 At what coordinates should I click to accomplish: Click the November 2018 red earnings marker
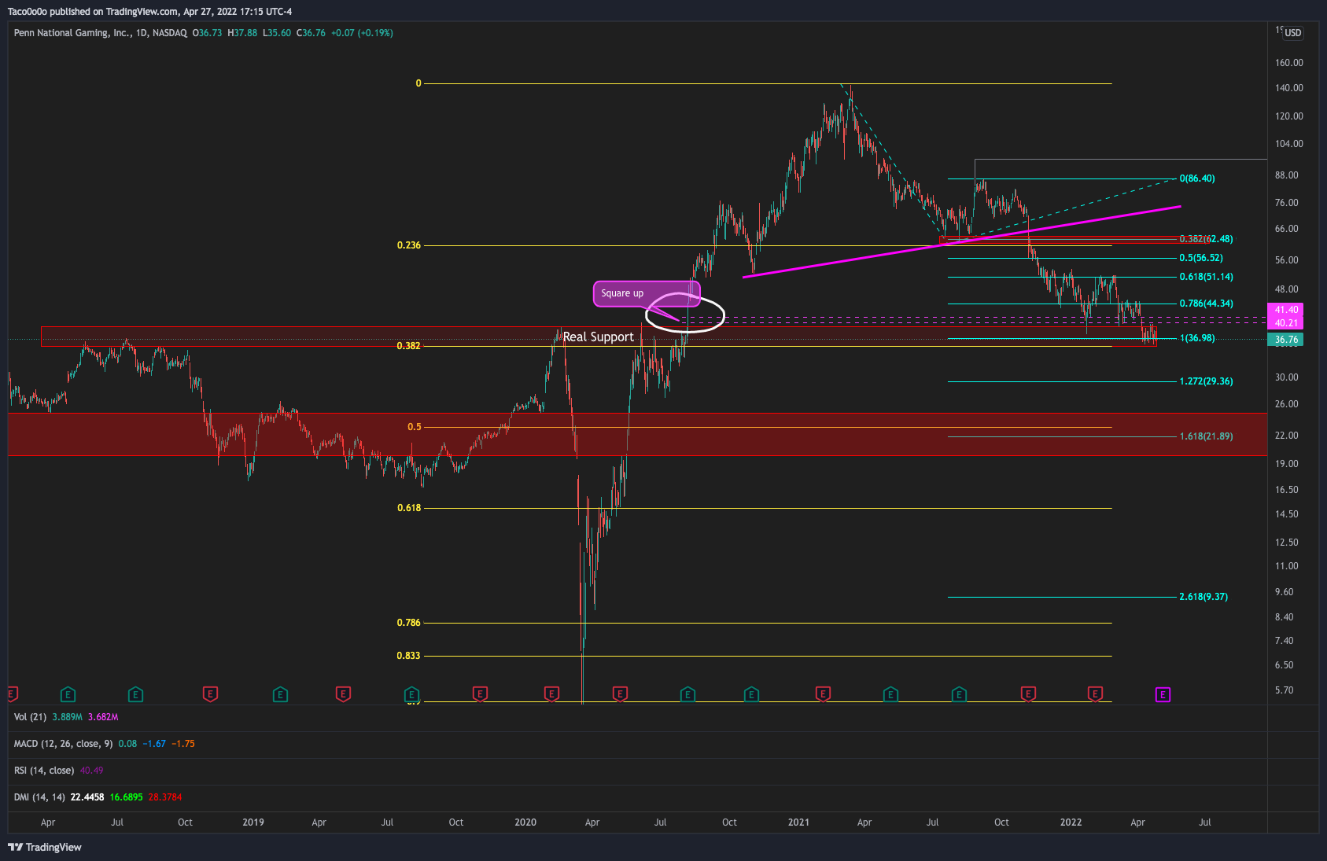pyautogui.click(x=210, y=694)
